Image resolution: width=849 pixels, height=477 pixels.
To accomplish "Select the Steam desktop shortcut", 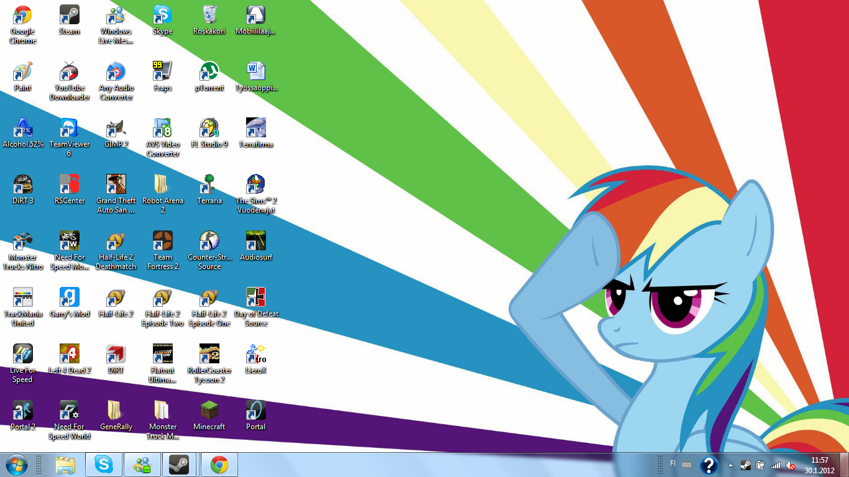I will 70,20.
